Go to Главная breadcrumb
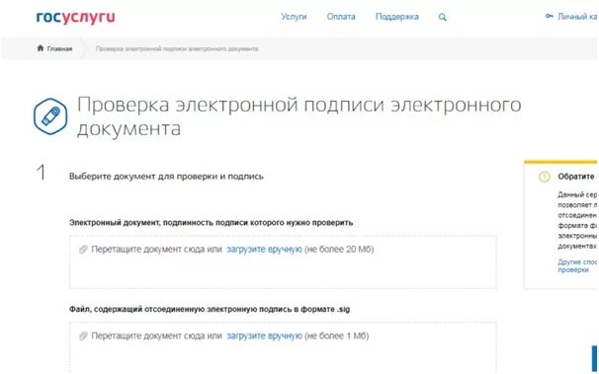Image resolution: width=599 pixels, height=374 pixels. (x=59, y=48)
